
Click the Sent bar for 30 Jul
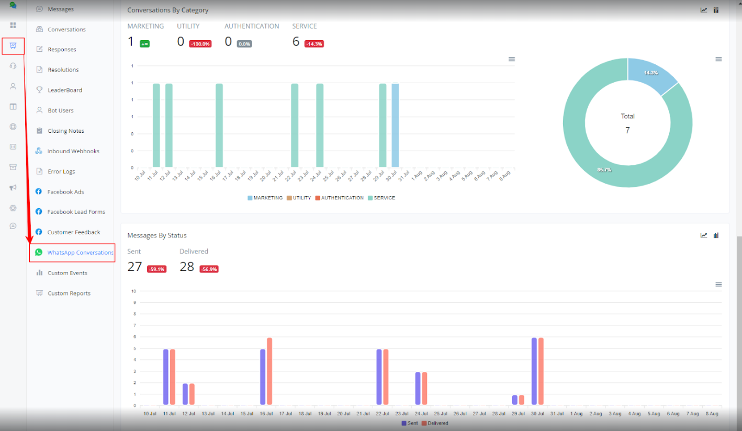[x=534, y=371]
